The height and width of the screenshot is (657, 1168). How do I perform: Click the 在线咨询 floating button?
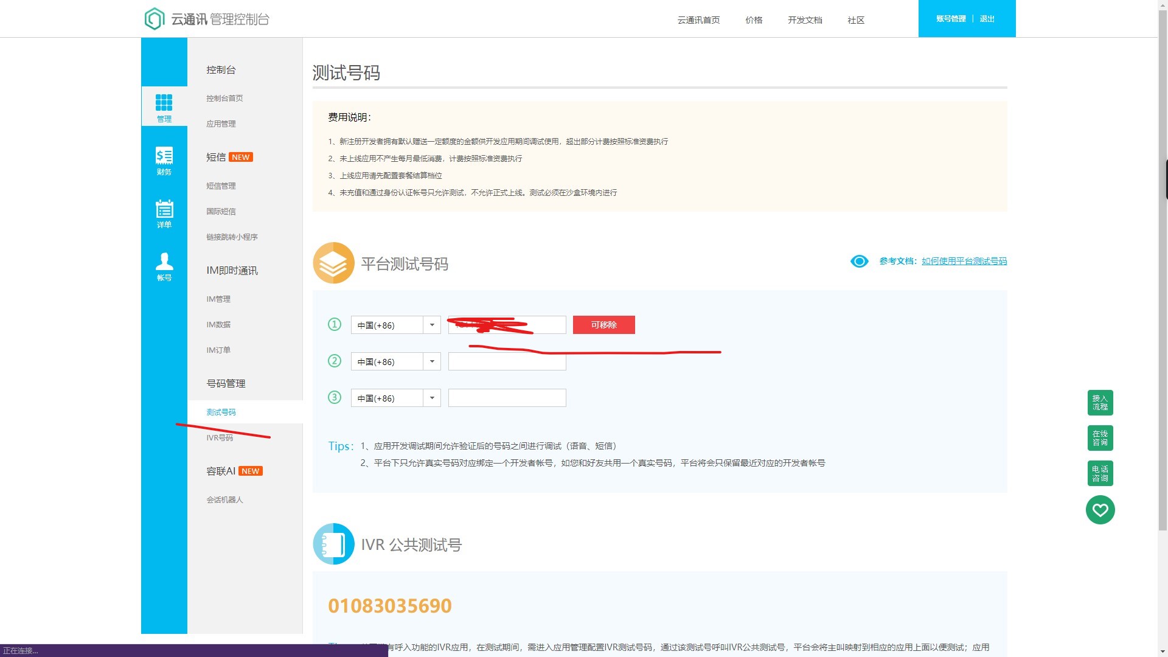tap(1100, 438)
